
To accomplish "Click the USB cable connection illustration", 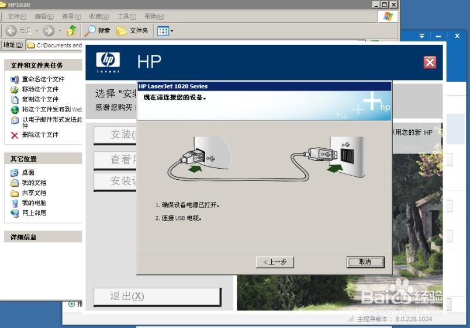I will pyautogui.click(x=266, y=159).
